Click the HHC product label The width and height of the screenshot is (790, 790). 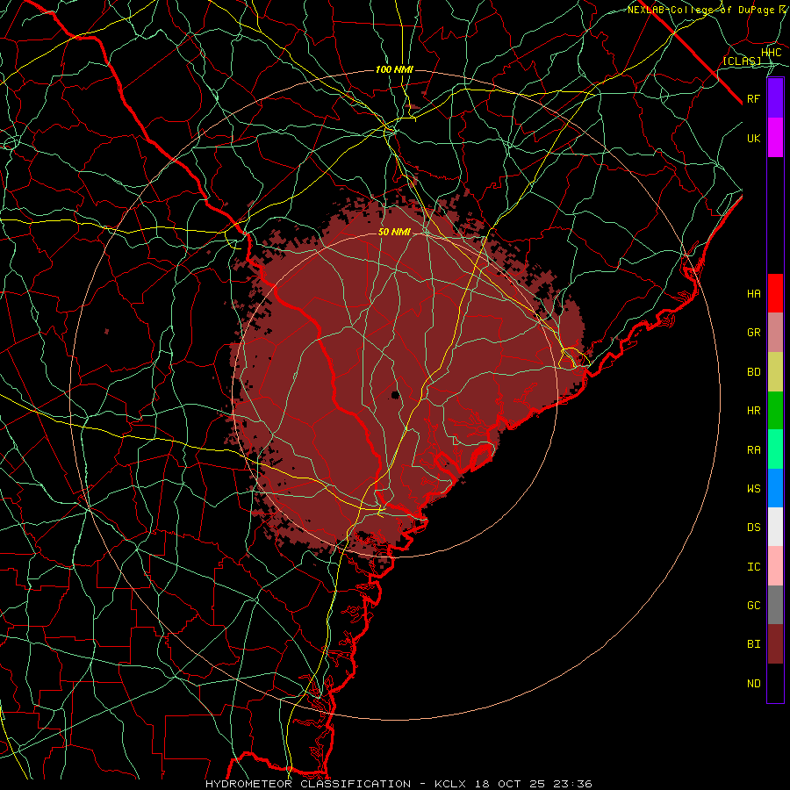[772, 53]
